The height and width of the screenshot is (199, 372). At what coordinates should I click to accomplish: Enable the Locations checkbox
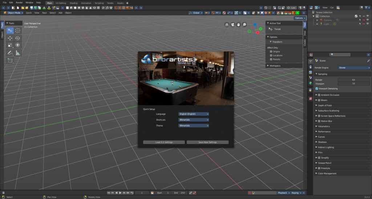pyautogui.click(x=271, y=56)
